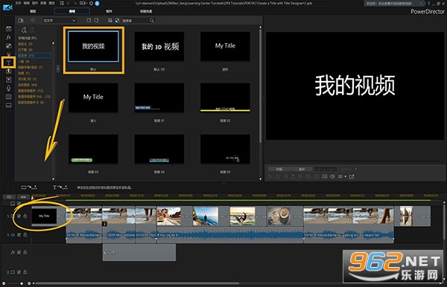Viewport: 447px width, 287px height.
Task: Enable 3D preview mode button
Action: tap(340, 177)
